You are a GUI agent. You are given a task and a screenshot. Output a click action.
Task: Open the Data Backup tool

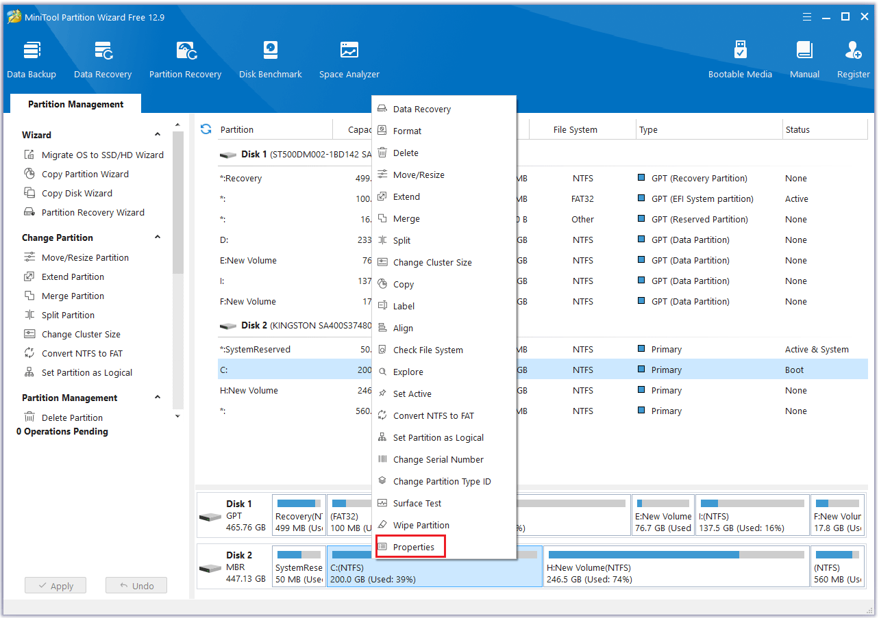[x=32, y=60]
